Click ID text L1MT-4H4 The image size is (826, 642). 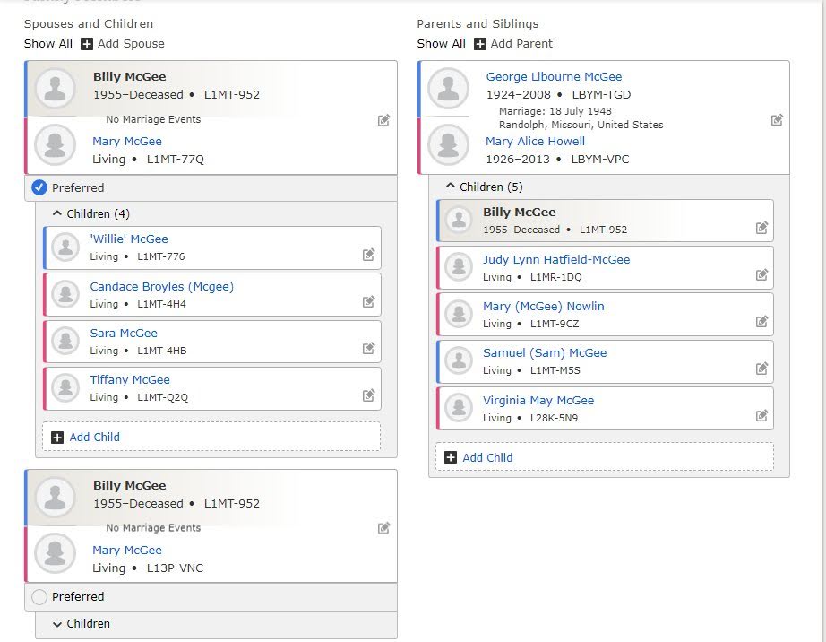161,304
